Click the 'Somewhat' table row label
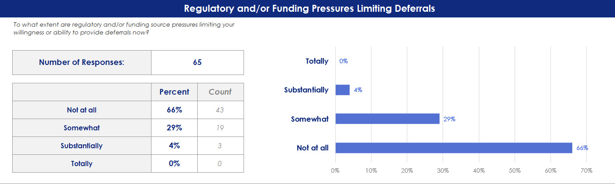 click(x=82, y=128)
